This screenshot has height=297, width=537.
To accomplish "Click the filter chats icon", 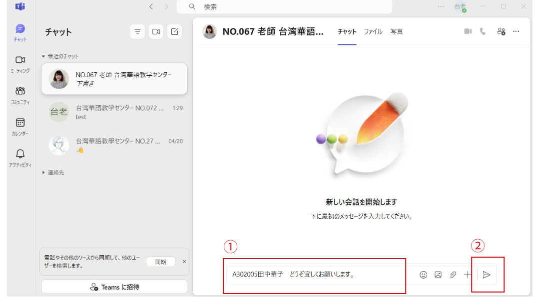I will [137, 31].
